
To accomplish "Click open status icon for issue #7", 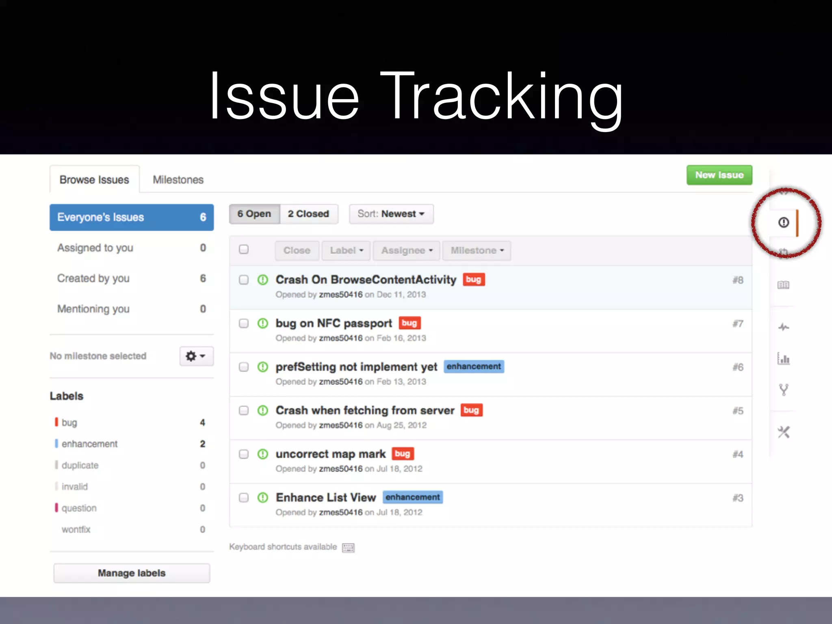I will pyautogui.click(x=263, y=323).
